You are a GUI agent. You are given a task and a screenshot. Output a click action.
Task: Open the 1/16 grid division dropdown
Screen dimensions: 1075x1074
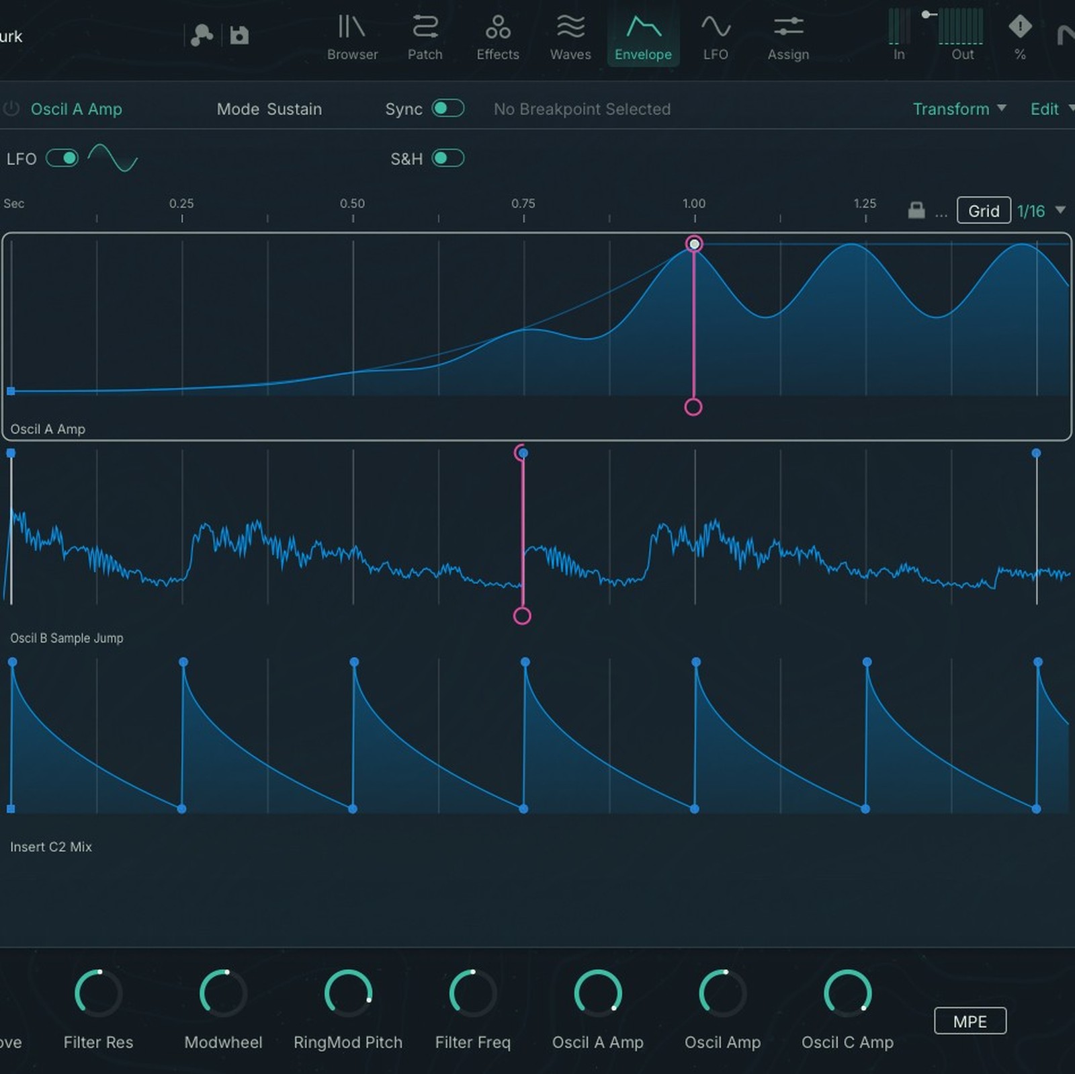tap(1039, 210)
